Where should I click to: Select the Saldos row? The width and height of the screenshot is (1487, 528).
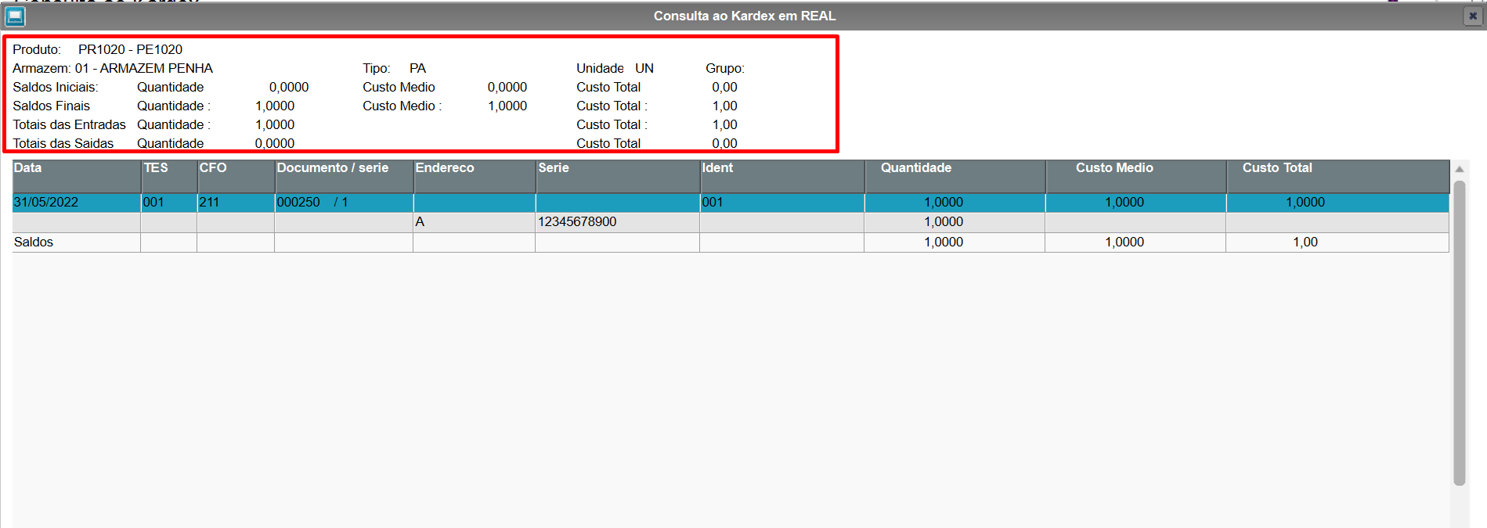[731, 242]
